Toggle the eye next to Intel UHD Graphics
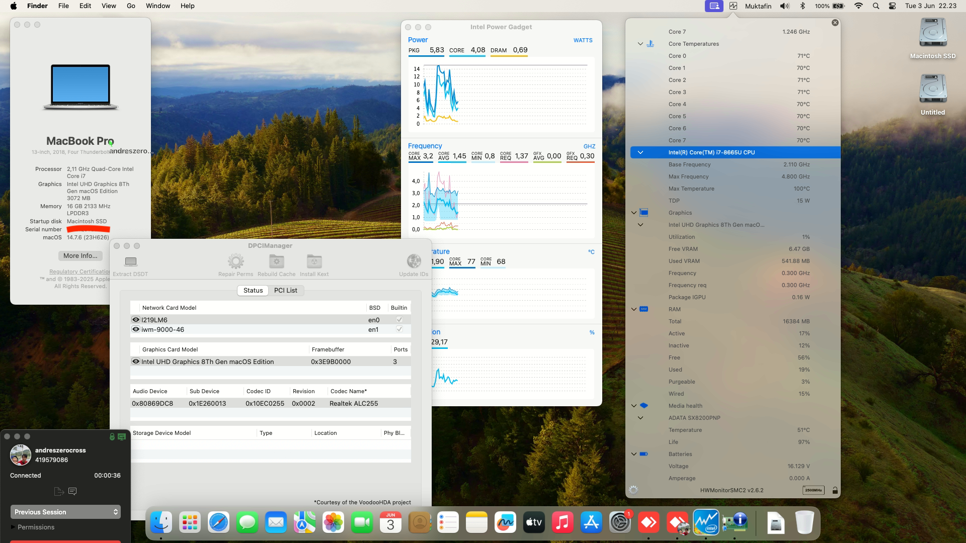This screenshot has height=543, width=966. [x=135, y=361]
